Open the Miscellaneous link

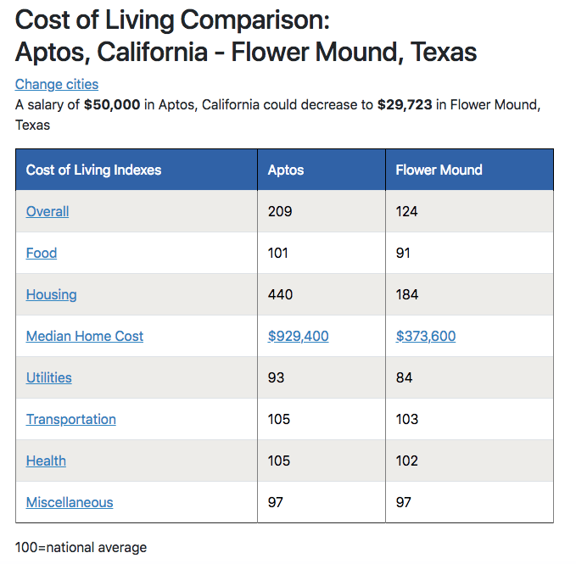pos(70,502)
